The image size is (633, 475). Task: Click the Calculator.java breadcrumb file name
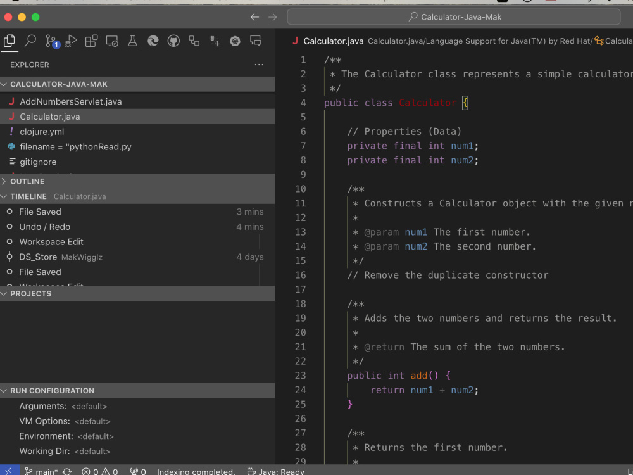334,41
